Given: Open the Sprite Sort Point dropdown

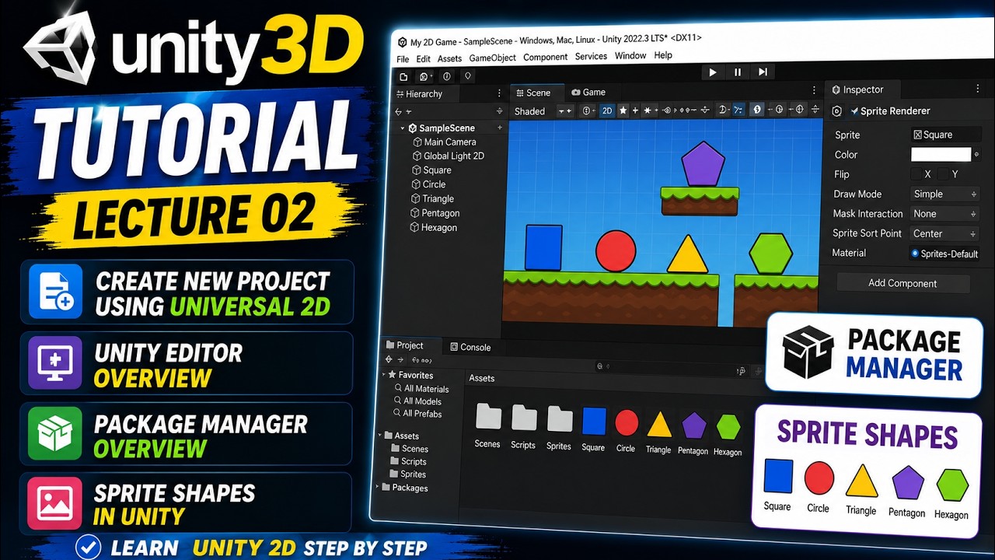Looking at the screenshot, I should pos(945,233).
